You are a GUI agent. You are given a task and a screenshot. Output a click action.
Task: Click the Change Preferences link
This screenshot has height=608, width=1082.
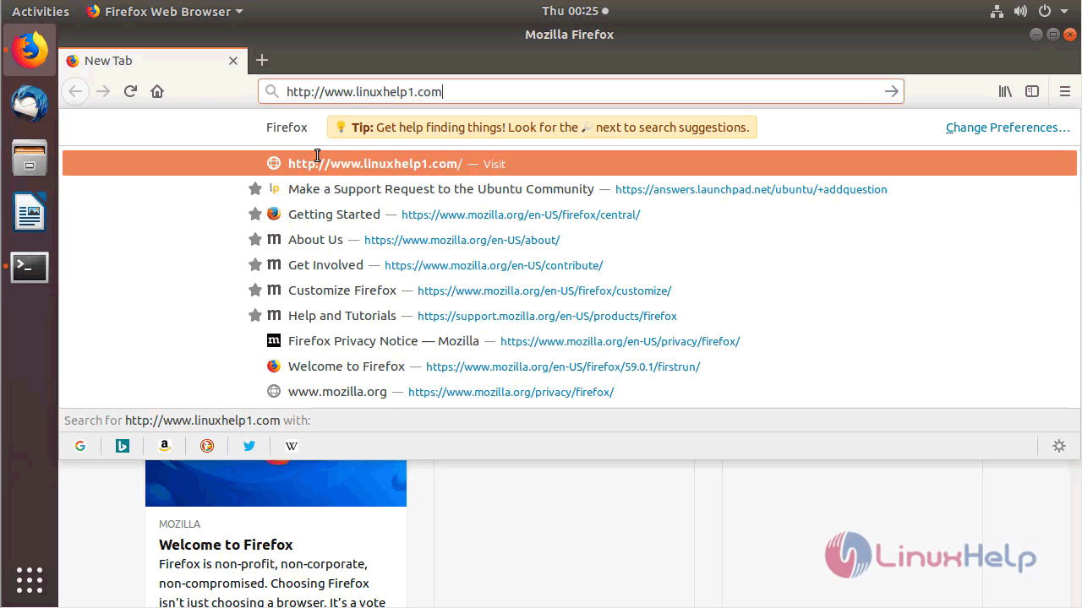click(1008, 128)
